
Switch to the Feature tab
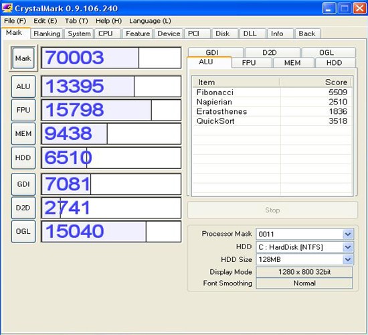[x=138, y=33]
